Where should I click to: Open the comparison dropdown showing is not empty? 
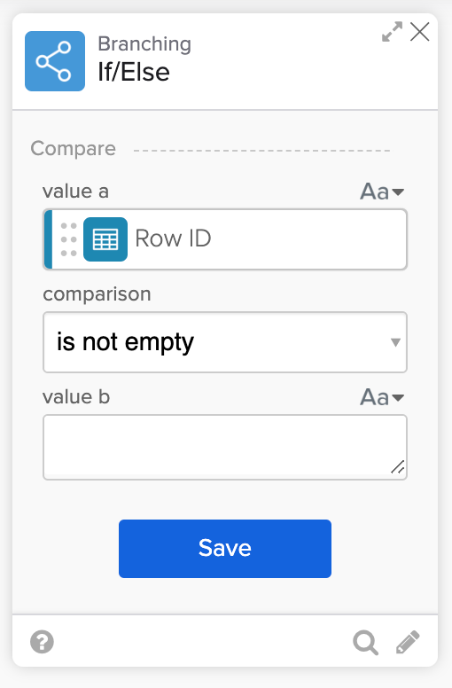click(x=225, y=342)
